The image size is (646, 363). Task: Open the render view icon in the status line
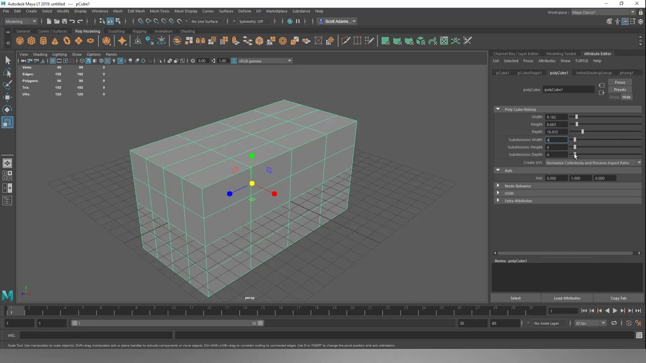289,21
